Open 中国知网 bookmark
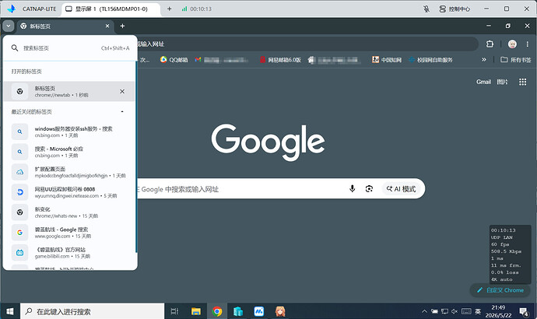Image resolution: width=537 pixels, height=319 pixels. (387, 60)
